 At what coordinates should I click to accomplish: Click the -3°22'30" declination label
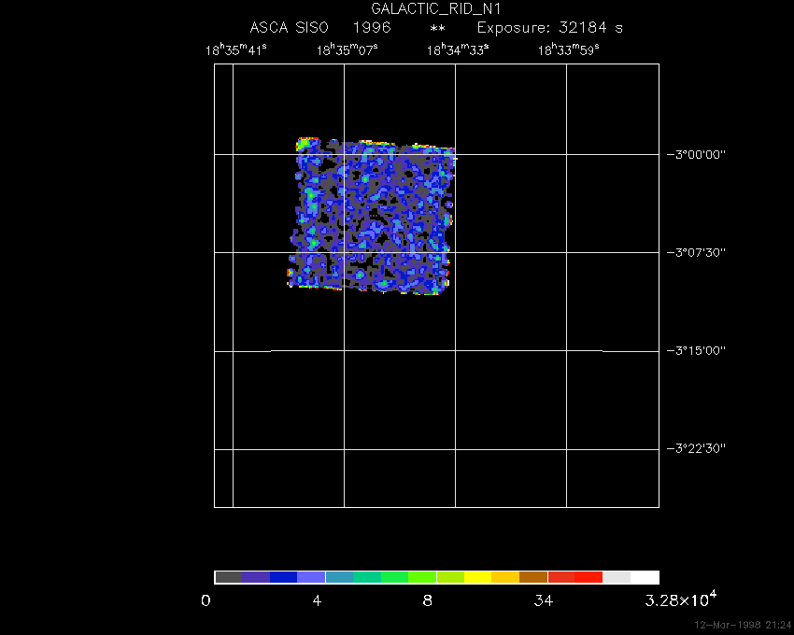point(696,448)
